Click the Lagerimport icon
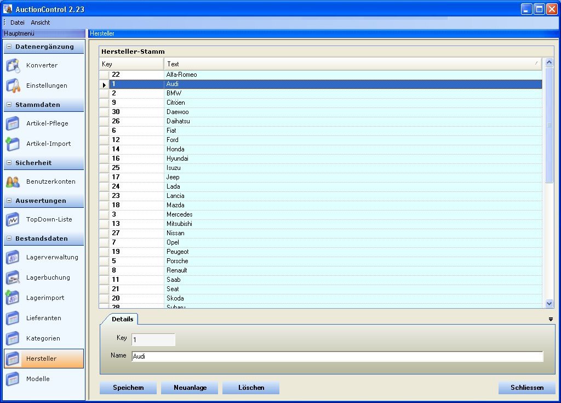Screen dimensions: 561x403 pos(13,298)
